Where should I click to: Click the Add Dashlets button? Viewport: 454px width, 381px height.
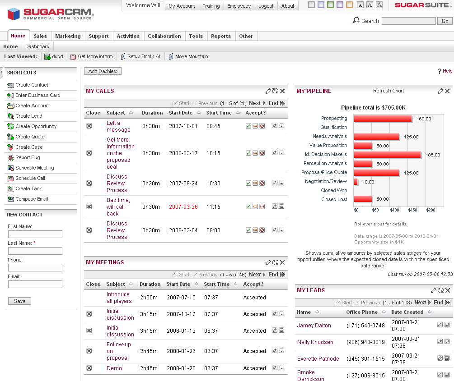pyautogui.click(x=103, y=71)
